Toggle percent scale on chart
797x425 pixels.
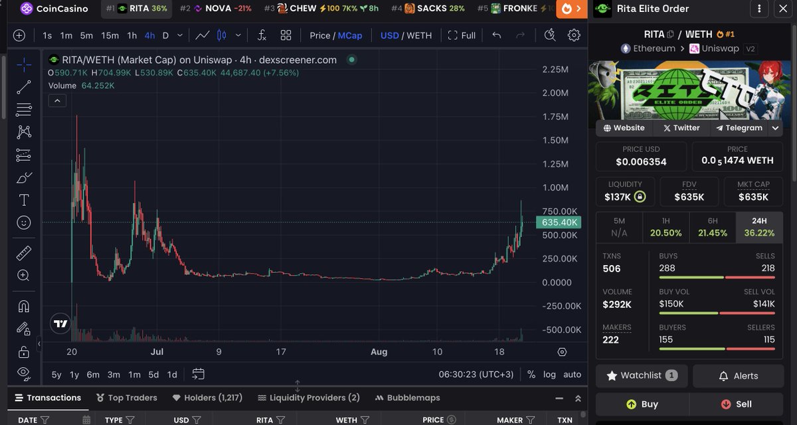(x=531, y=375)
